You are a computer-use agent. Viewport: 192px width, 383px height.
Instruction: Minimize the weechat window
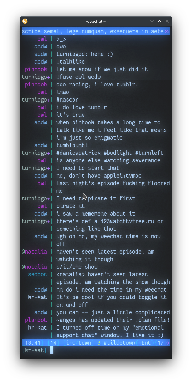152,21
